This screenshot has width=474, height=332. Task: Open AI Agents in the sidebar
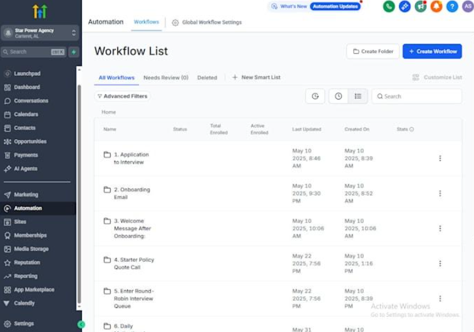click(x=26, y=169)
